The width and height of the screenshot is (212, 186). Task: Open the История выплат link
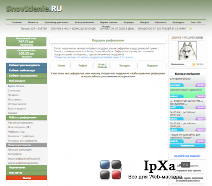[x=17, y=104]
